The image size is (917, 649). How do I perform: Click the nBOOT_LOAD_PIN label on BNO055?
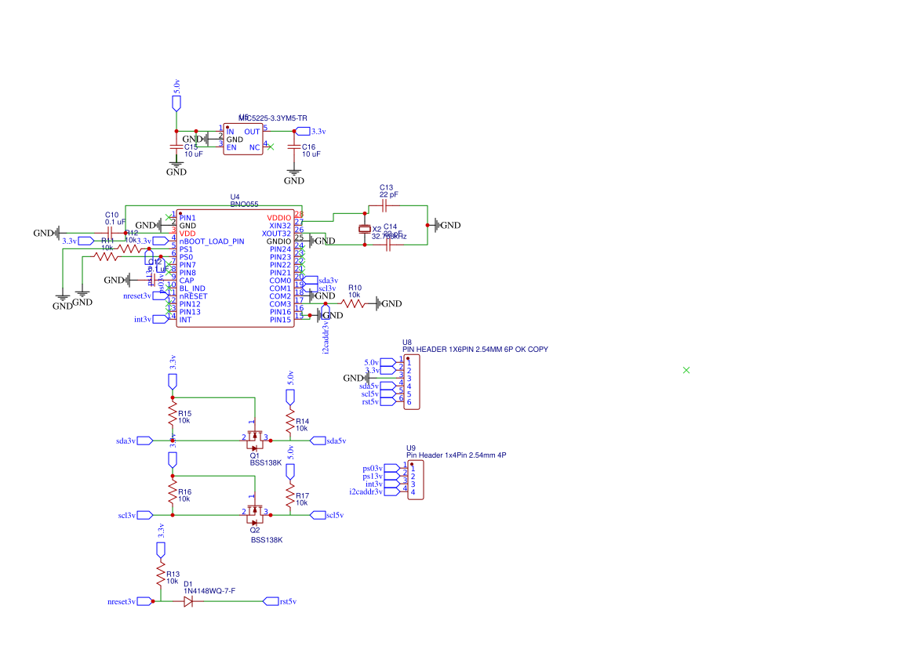[x=212, y=241]
